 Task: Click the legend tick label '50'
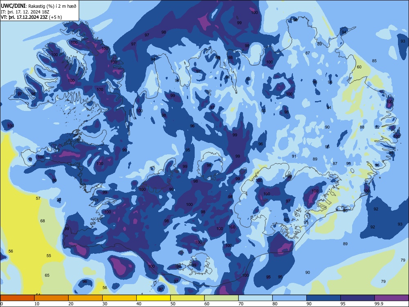pos(173,304)
